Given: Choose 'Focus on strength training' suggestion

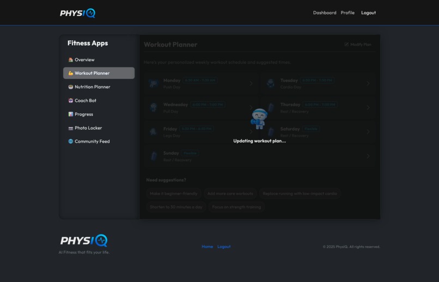Looking at the screenshot, I should (x=236, y=207).
